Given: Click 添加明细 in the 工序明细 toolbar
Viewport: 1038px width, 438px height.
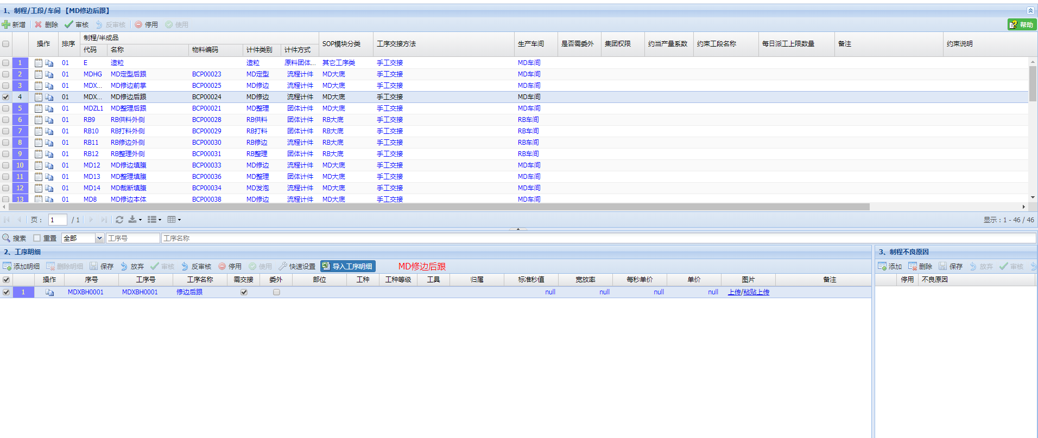Looking at the screenshot, I should (22, 266).
